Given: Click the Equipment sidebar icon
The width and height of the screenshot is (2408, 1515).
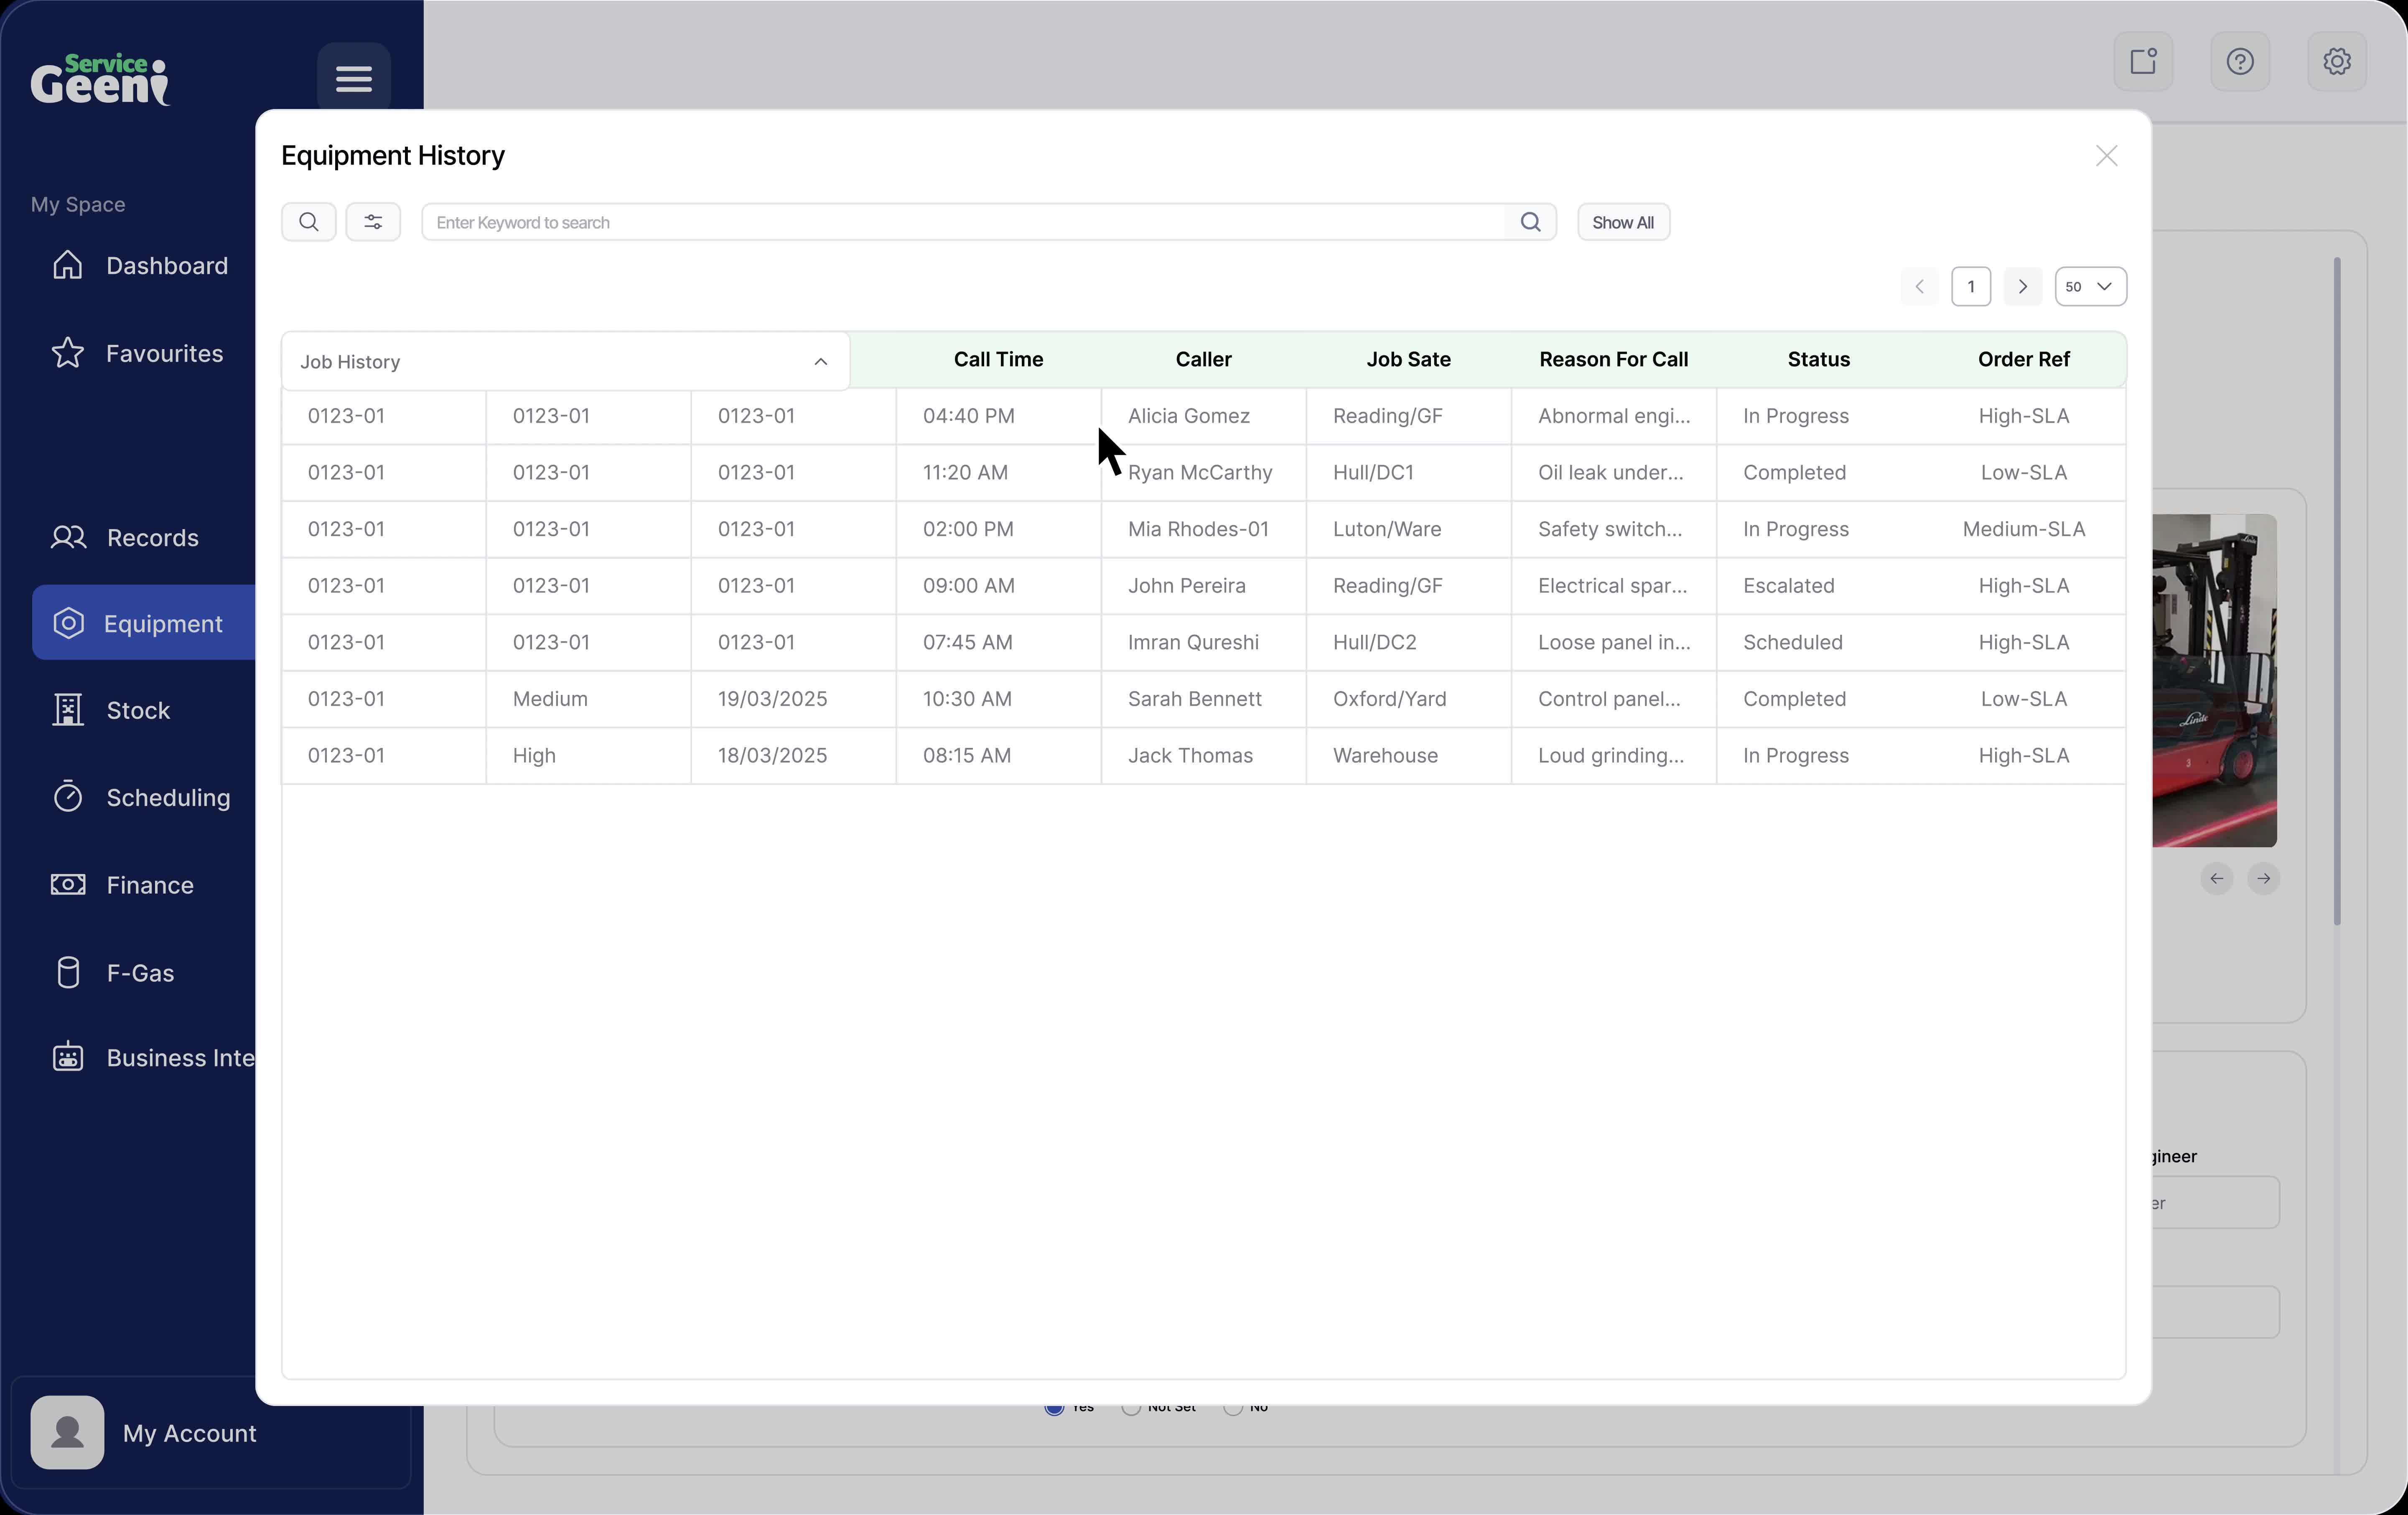Looking at the screenshot, I should point(68,623).
